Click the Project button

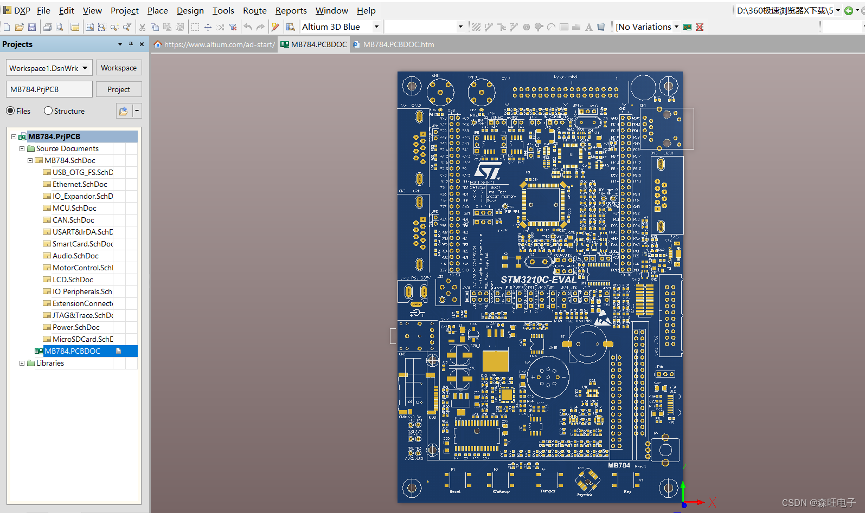point(119,89)
